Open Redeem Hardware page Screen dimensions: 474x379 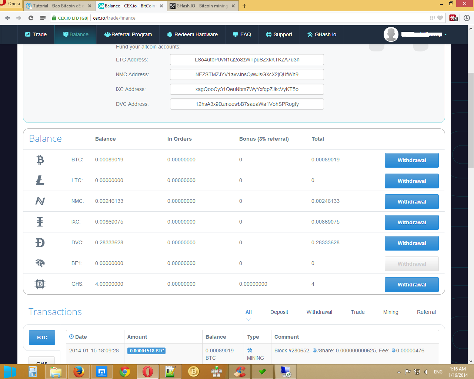193,34
